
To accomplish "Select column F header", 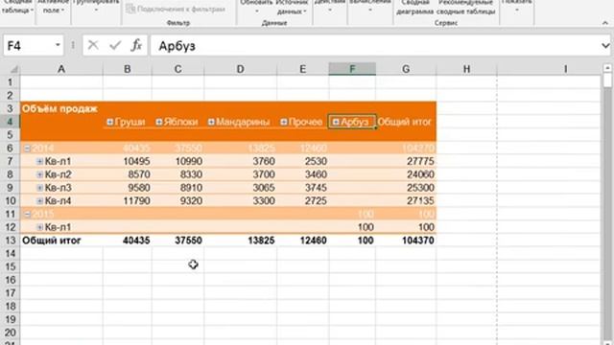I will pyautogui.click(x=352, y=69).
